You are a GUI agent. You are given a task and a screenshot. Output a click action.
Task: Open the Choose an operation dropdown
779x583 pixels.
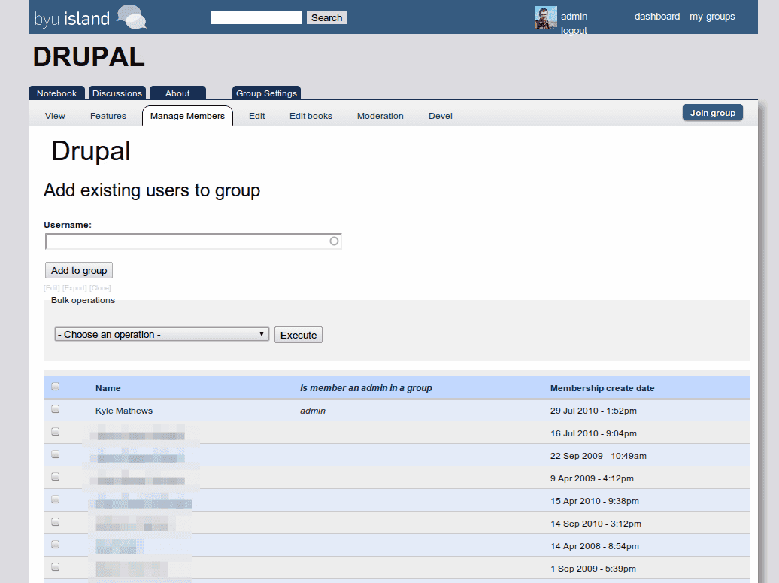coord(162,334)
